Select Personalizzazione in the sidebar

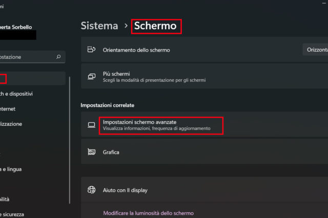click(18, 124)
